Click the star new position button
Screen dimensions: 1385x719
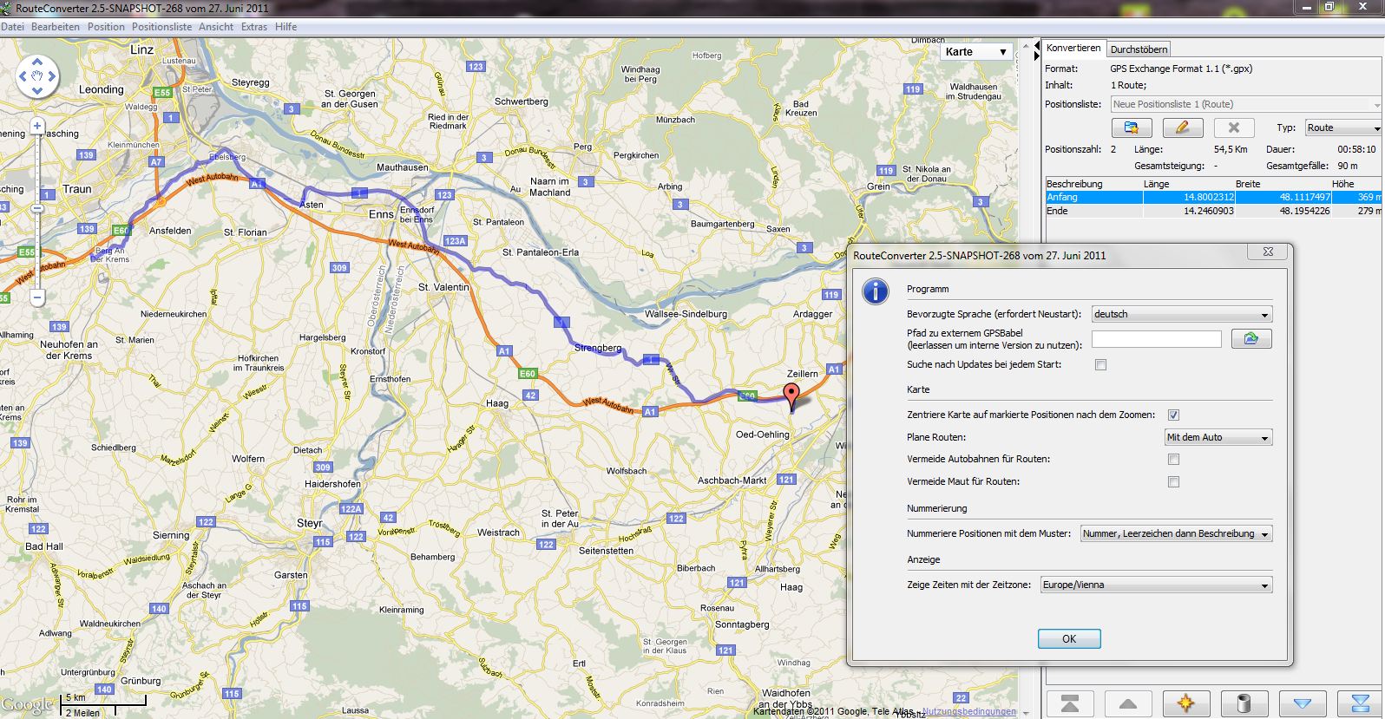pyautogui.click(x=1185, y=703)
